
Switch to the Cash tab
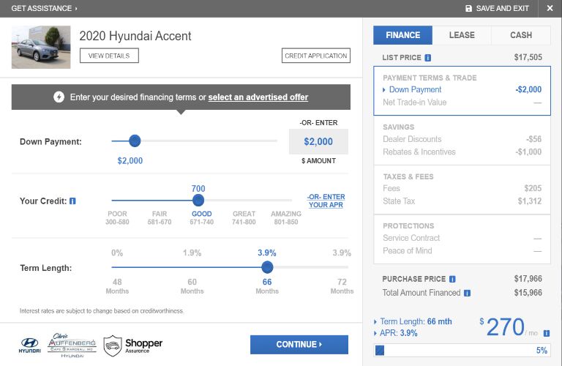pos(521,35)
